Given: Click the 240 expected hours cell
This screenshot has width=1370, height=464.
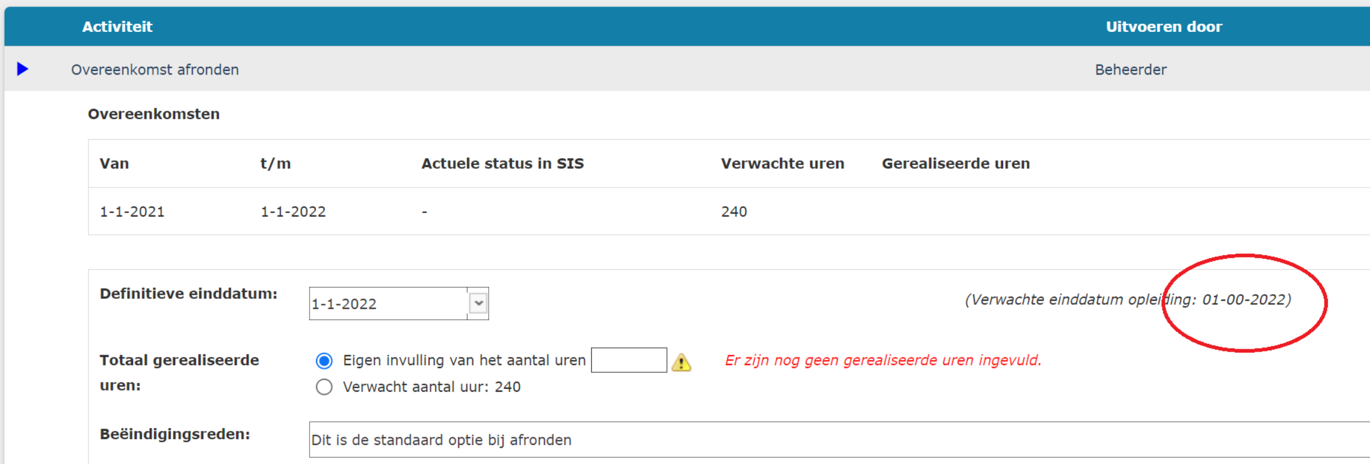Looking at the screenshot, I should [x=734, y=212].
